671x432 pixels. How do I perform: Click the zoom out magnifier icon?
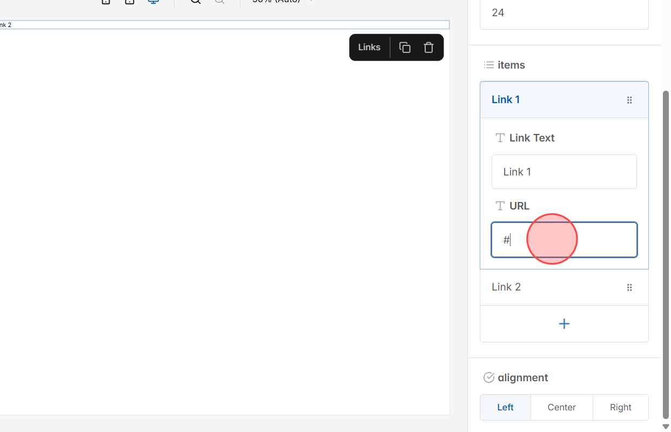pos(219,2)
